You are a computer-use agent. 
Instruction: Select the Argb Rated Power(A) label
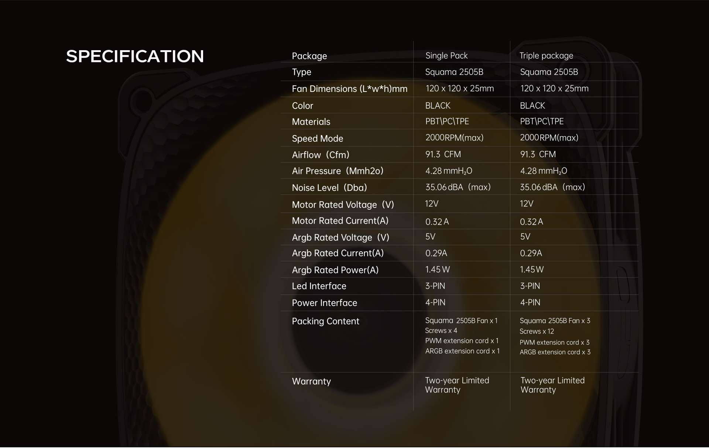click(335, 270)
